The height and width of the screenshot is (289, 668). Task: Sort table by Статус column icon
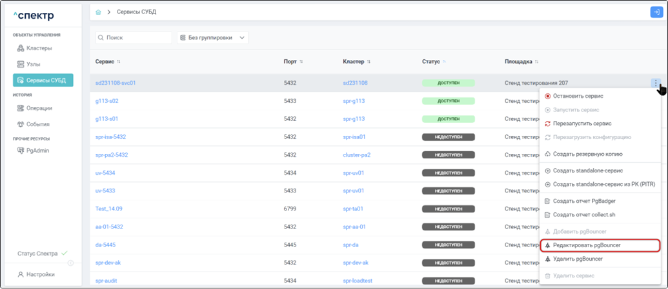[444, 62]
